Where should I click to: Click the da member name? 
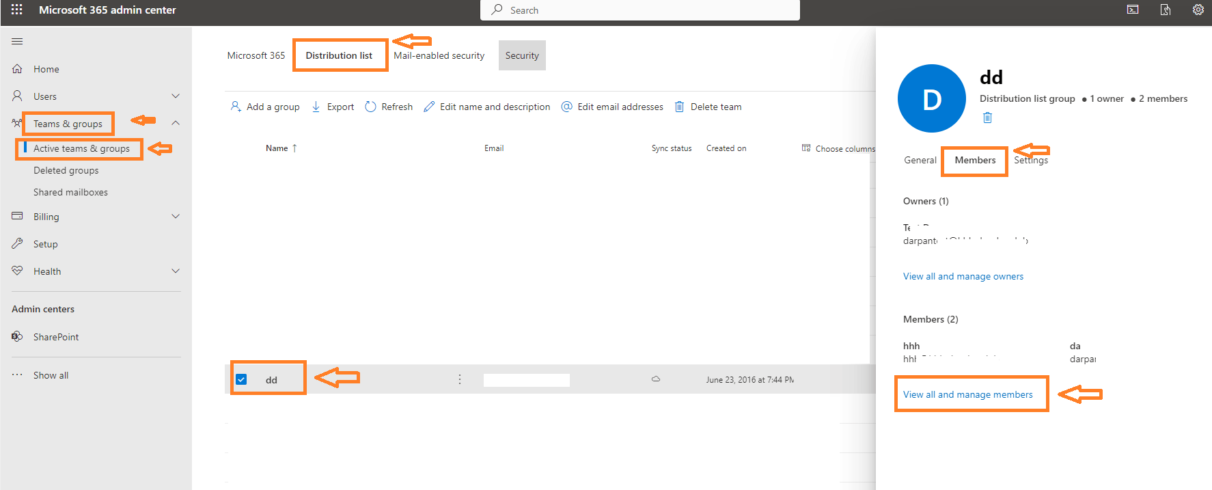pyautogui.click(x=1075, y=346)
